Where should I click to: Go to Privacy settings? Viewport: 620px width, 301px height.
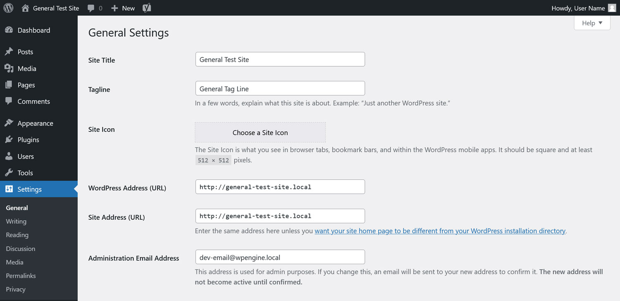click(15, 289)
